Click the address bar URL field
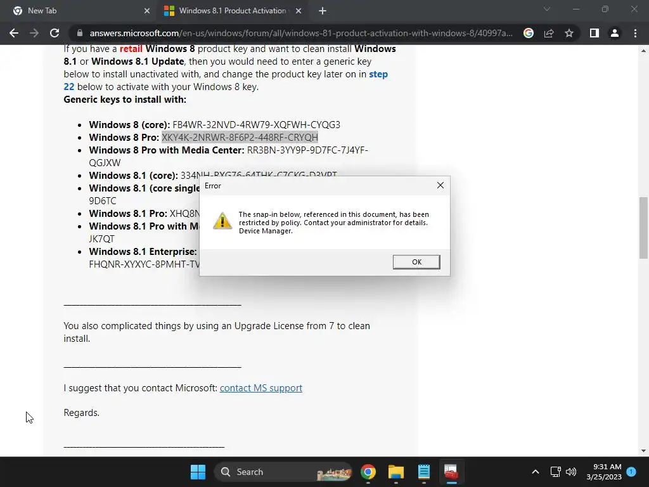Image resolution: width=649 pixels, height=487 pixels. [300, 33]
